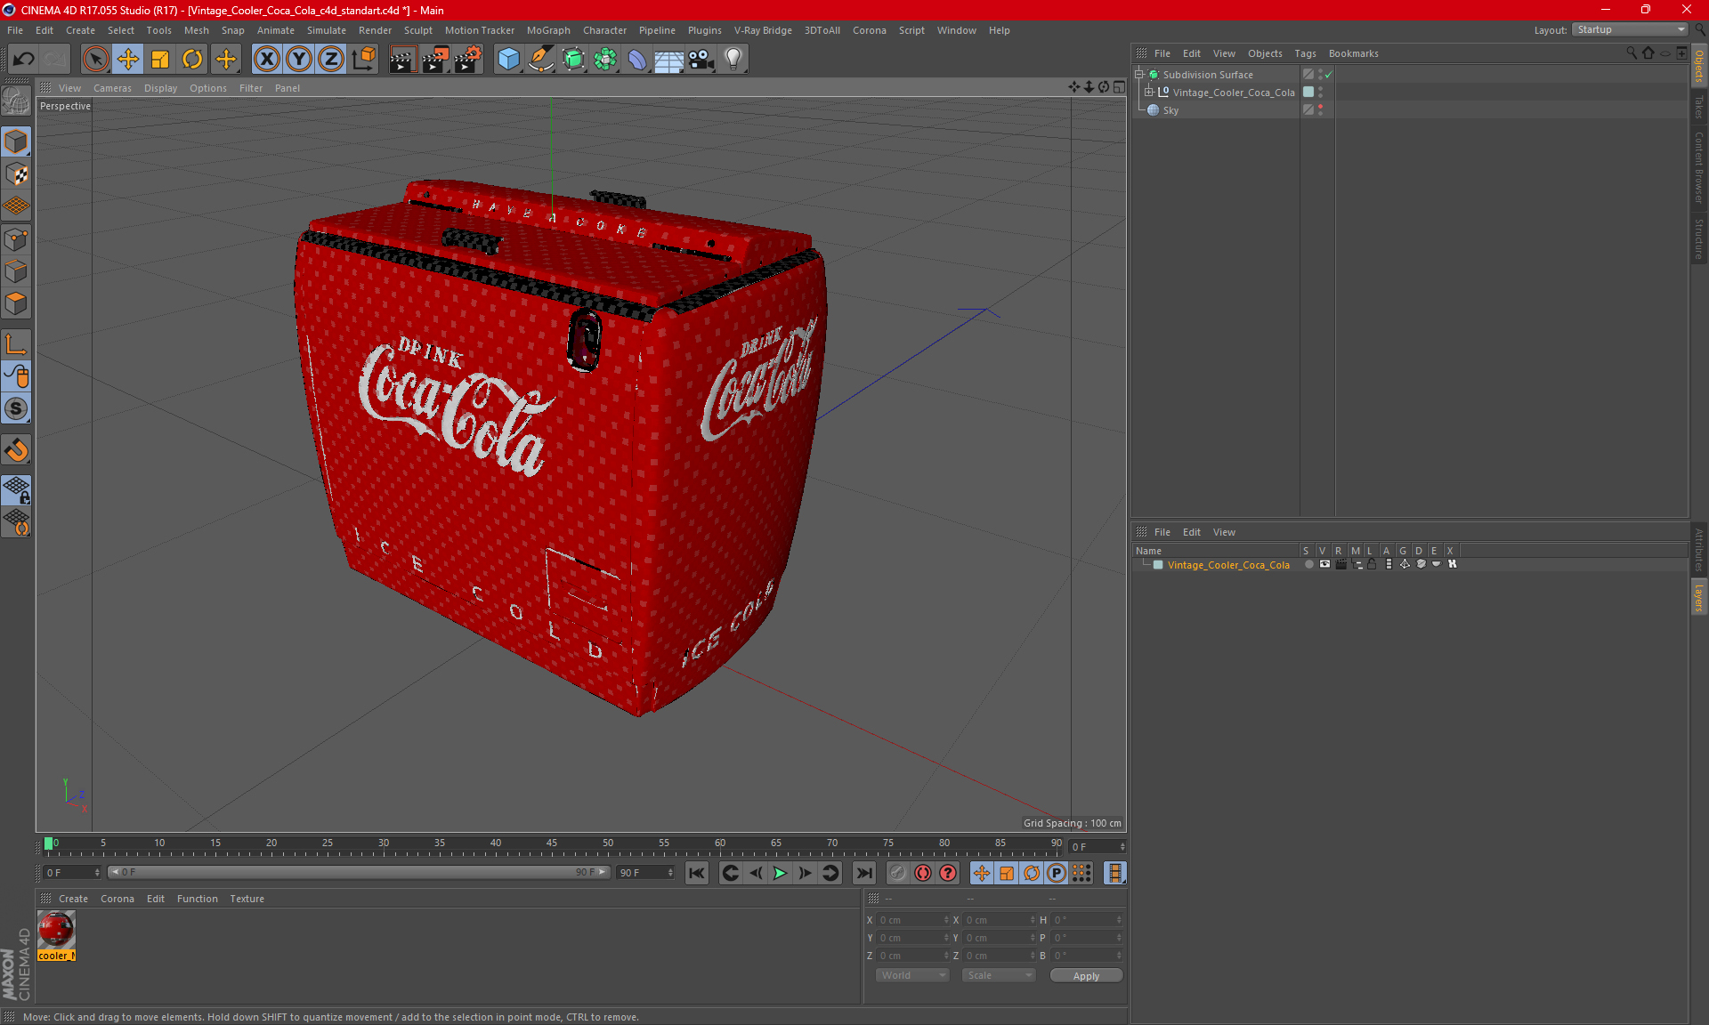Open the MoGraph menu

click(548, 30)
